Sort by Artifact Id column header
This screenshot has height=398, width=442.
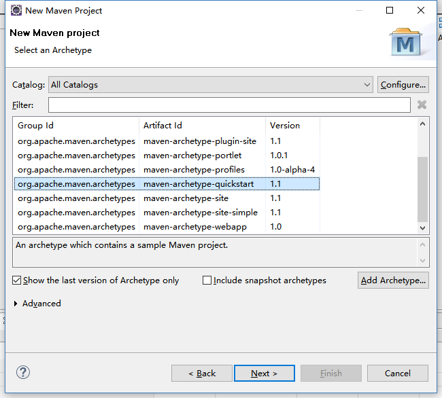[x=202, y=126]
